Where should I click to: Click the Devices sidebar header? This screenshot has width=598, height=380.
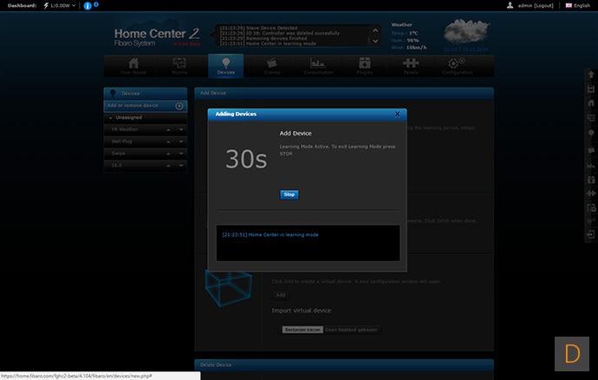[x=146, y=93]
